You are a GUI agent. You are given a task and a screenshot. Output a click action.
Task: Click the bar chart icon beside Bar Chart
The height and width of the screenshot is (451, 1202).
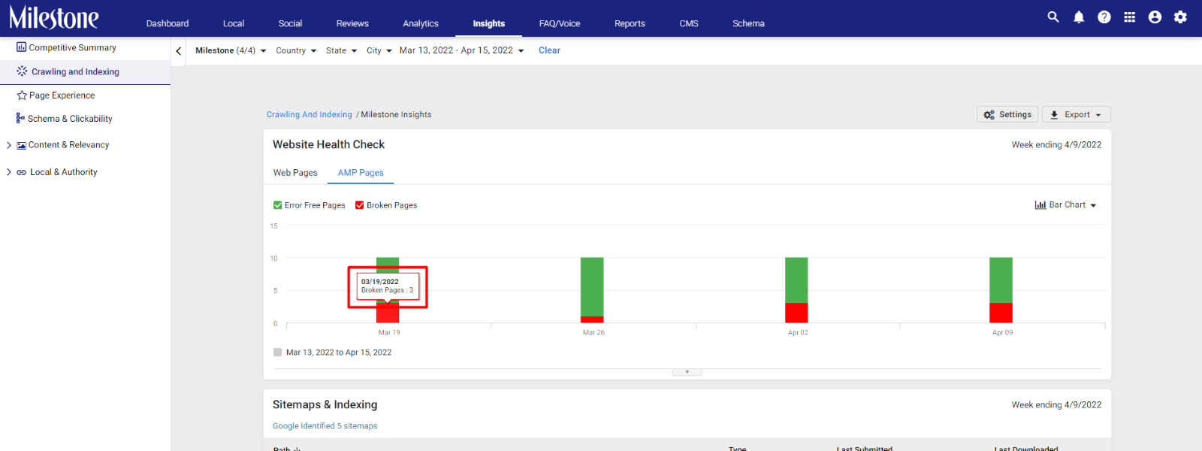coord(1040,204)
